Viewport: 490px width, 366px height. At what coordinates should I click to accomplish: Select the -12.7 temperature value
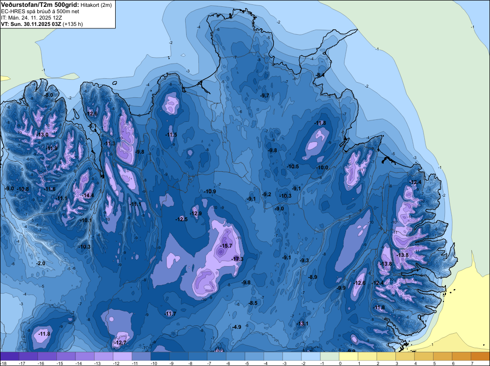click(121, 343)
